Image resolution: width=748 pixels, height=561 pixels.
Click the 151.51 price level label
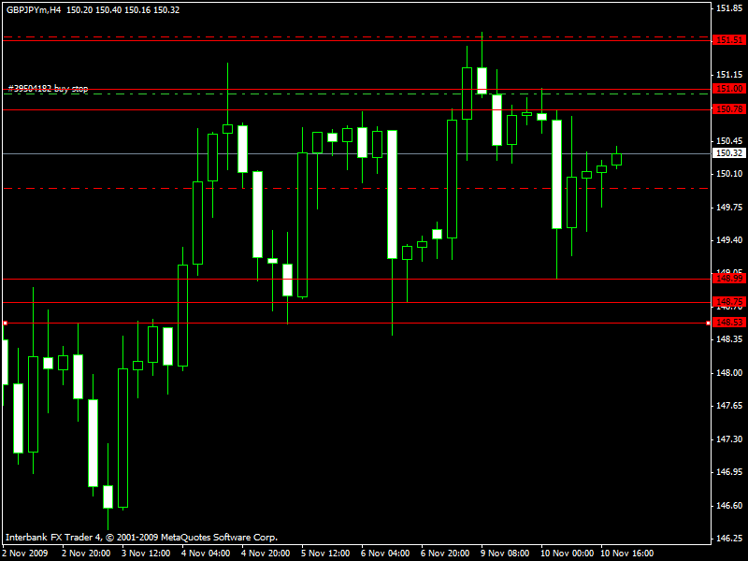728,40
